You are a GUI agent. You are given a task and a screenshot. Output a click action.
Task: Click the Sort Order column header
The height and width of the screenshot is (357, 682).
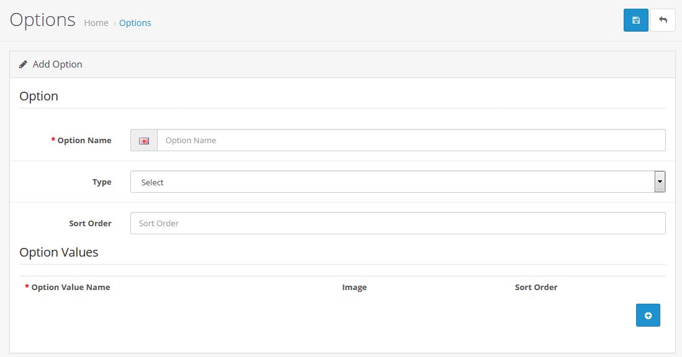point(536,287)
